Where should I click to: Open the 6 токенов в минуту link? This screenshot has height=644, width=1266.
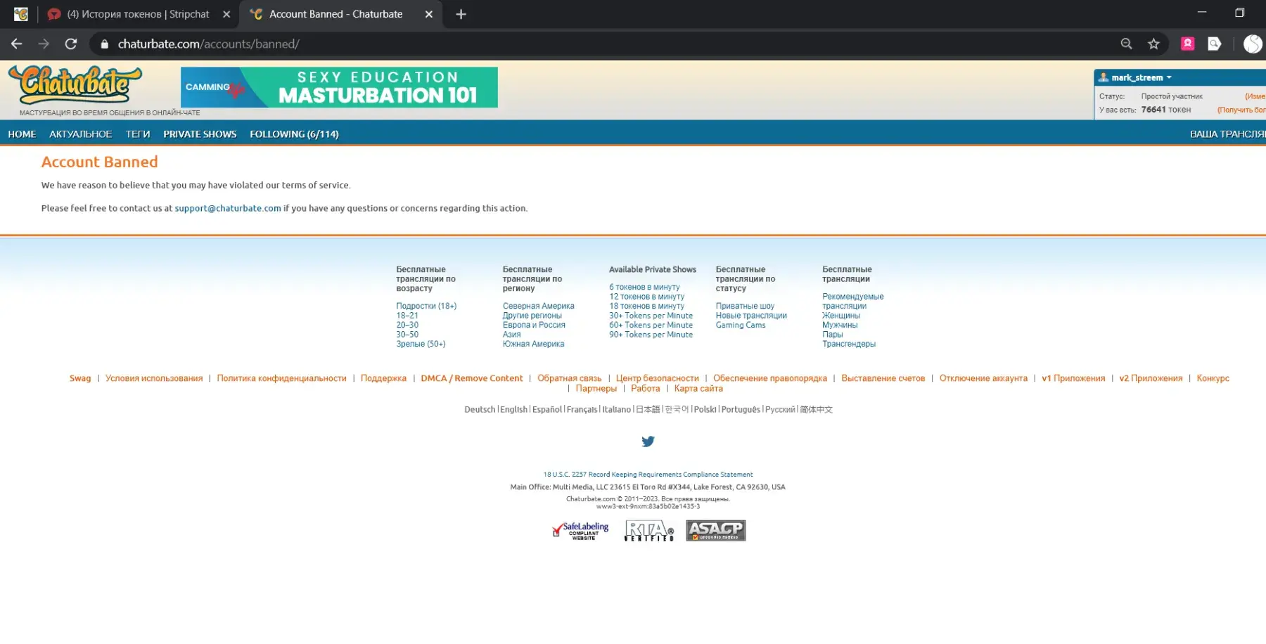coord(644,287)
